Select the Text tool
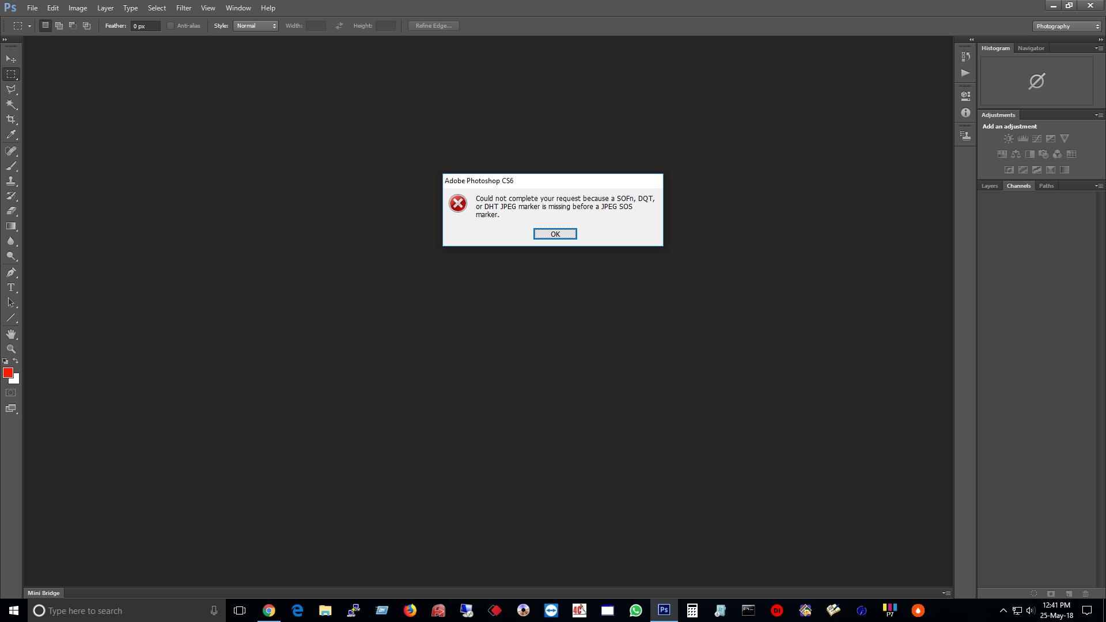1106x622 pixels. 10,287
